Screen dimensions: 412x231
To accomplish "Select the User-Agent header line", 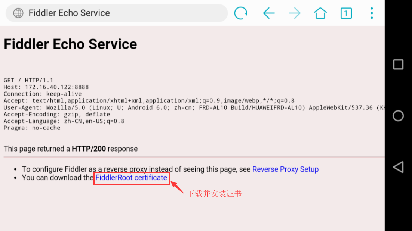I will pos(194,107).
